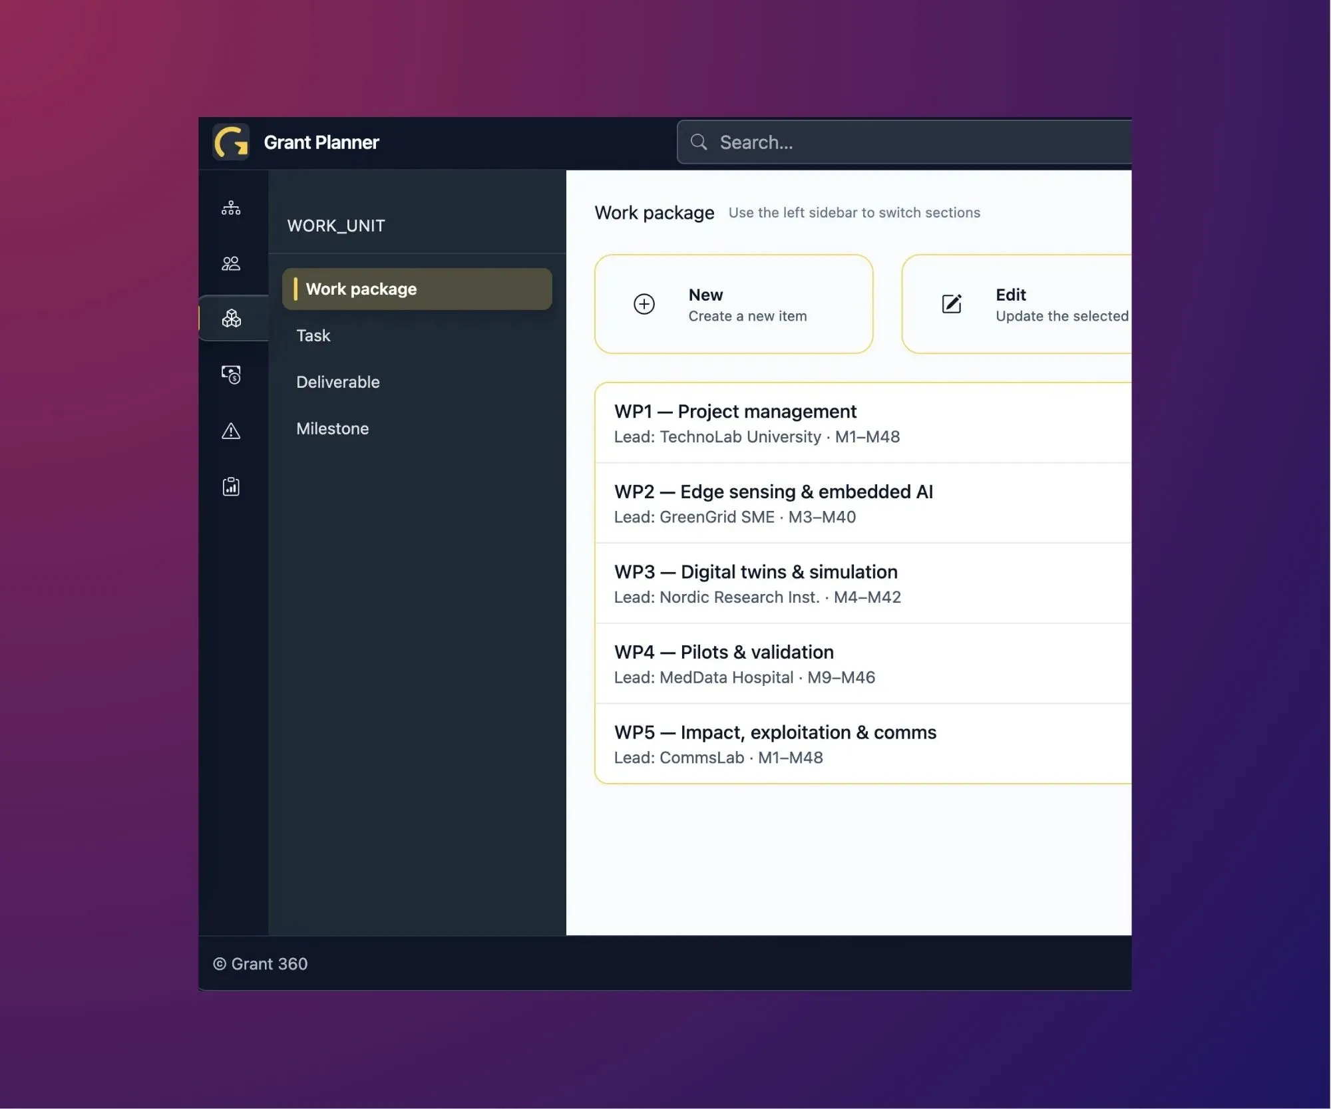Open the partners people sidebar icon
This screenshot has width=1331, height=1109.
[231, 263]
